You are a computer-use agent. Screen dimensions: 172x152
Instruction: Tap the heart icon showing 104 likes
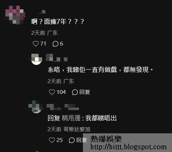click(52, 92)
